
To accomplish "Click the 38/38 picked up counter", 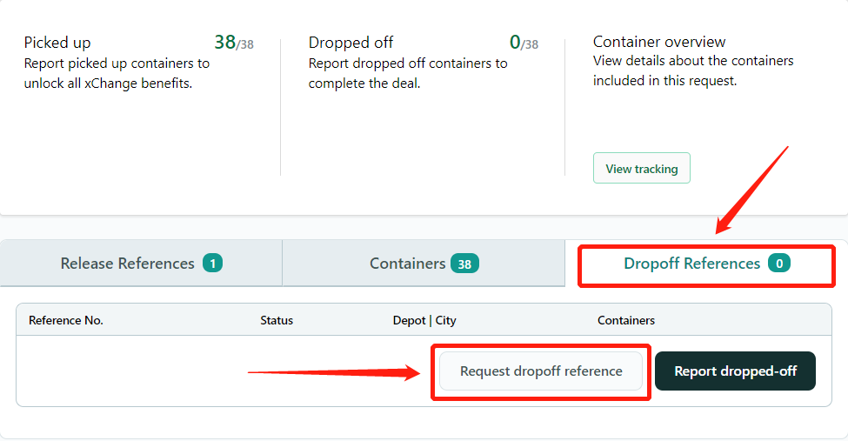I will click(x=234, y=43).
